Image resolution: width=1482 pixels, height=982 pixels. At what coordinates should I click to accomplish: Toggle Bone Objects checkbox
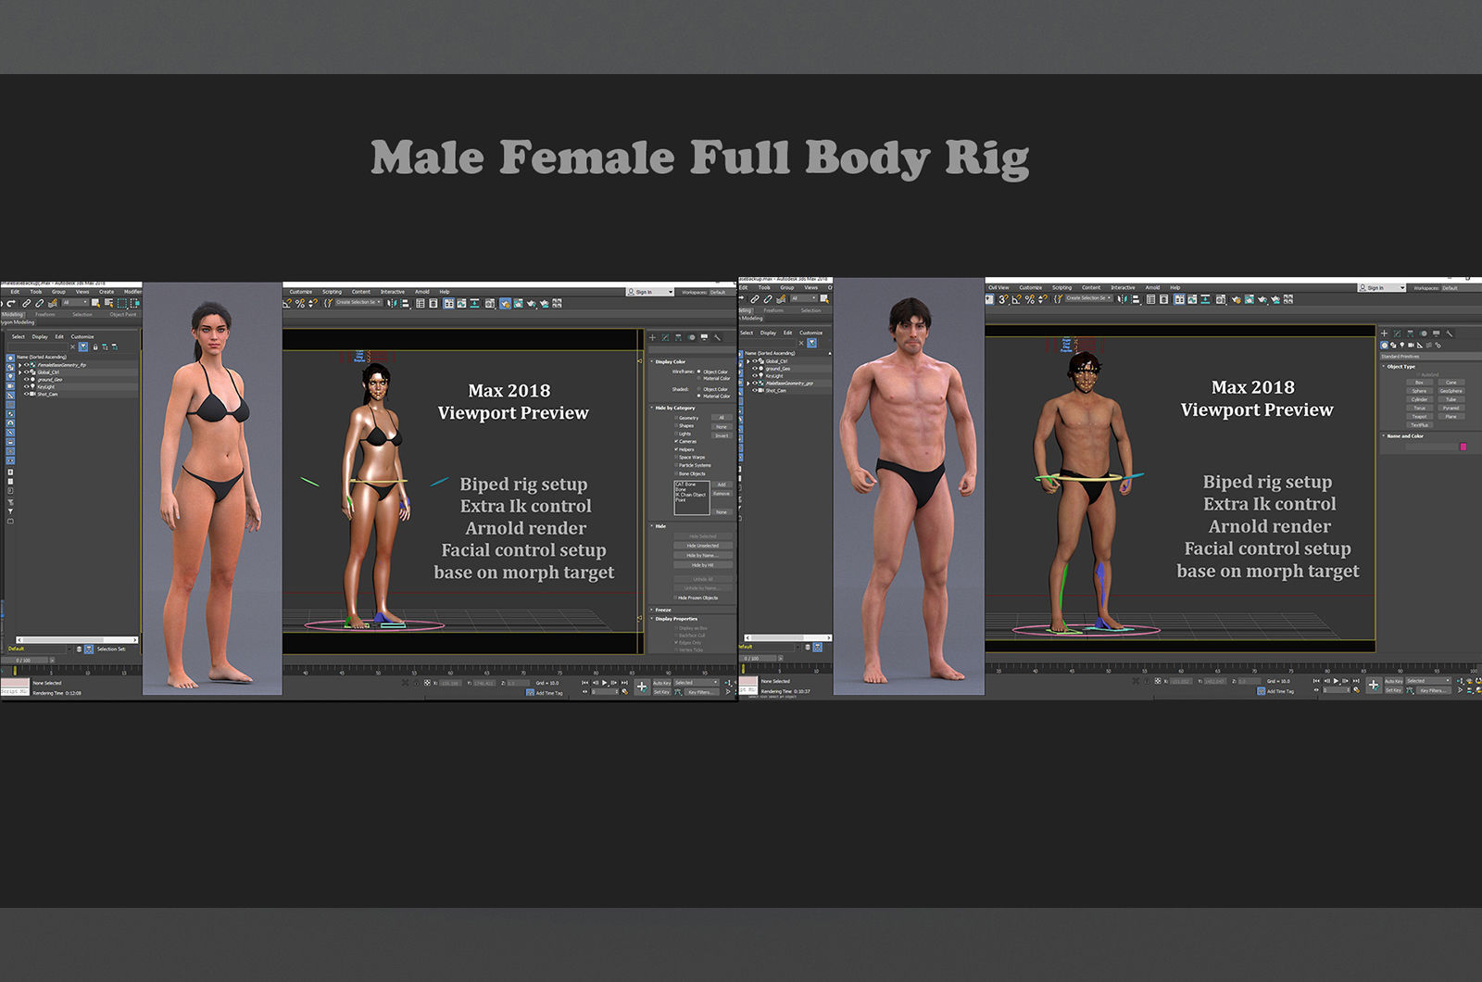tap(676, 473)
